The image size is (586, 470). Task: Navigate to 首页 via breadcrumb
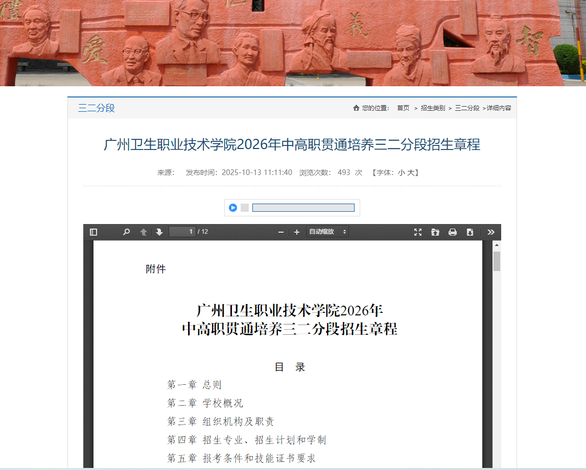pyautogui.click(x=403, y=108)
